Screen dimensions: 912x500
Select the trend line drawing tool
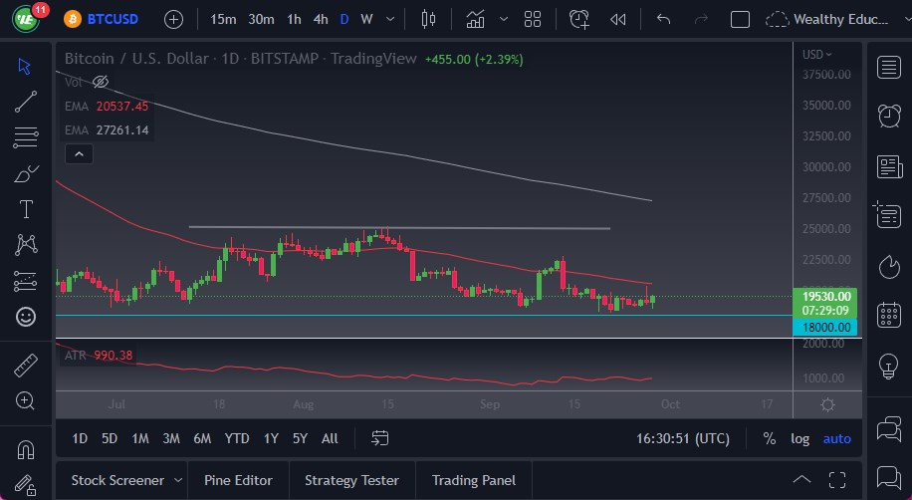coord(26,101)
